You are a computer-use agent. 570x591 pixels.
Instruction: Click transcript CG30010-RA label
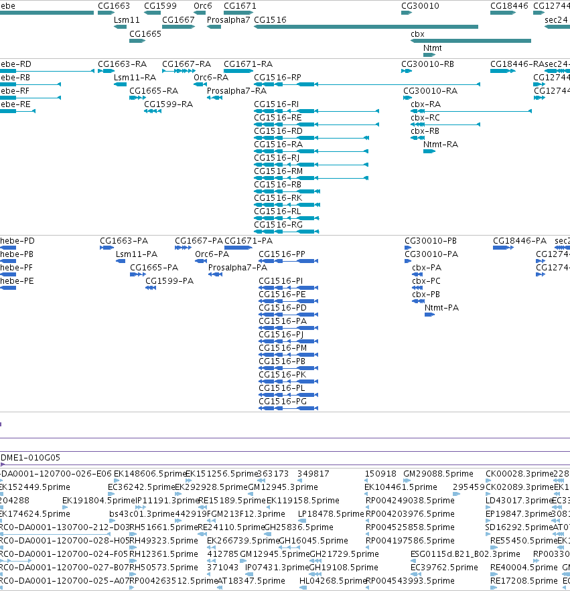coord(431,91)
